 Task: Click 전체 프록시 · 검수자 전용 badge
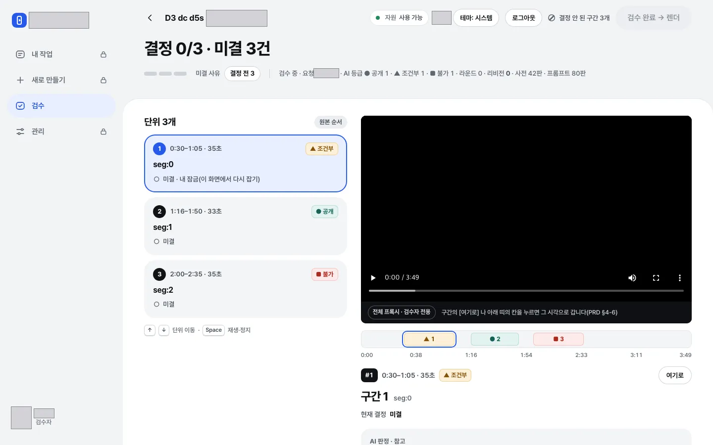[402, 312]
